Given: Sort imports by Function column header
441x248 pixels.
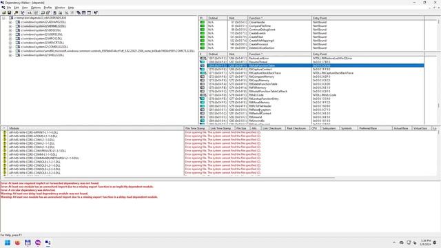Looking at the screenshot, I should point(280,18).
